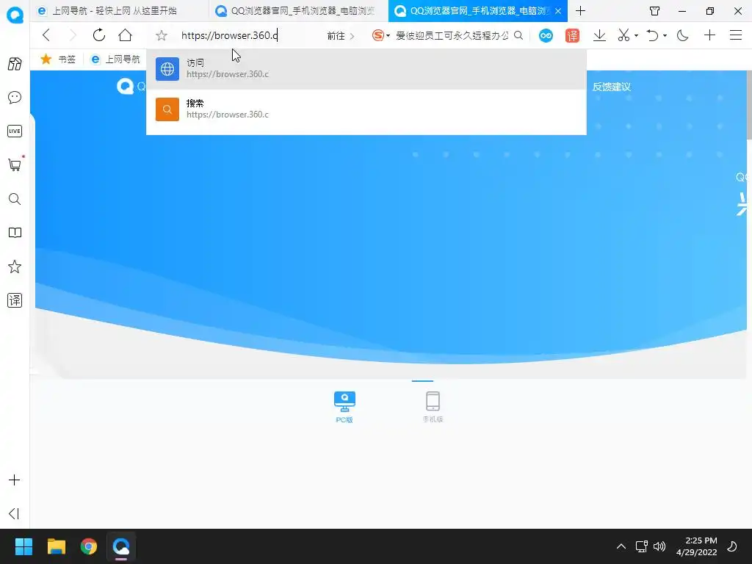The width and height of the screenshot is (752, 564).
Task: Click the QQ browser logo in sidebar
Action: point(15,15)
